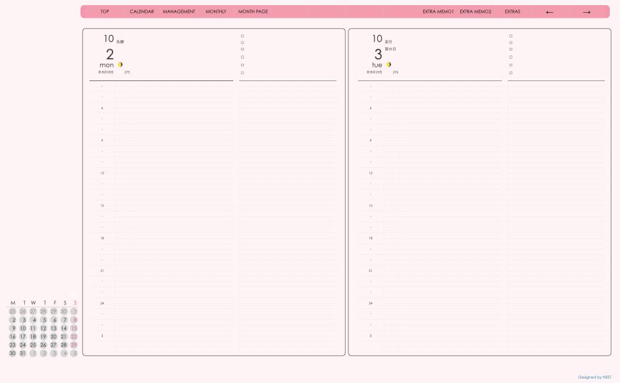This screenshot has width=620, height=383.
Task: Pick date 16 in mini calendar
Action: [x=13, y=336]
